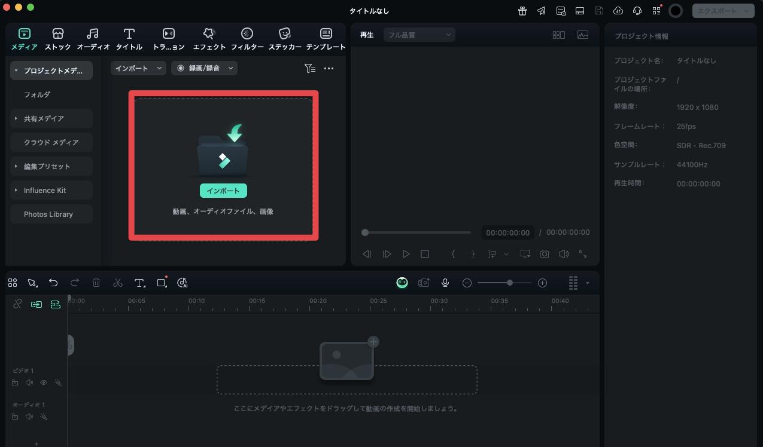This screenshot has height=447, width=763.
Task: Zoom in timeline with plus button
Action: tap(542, 283)
